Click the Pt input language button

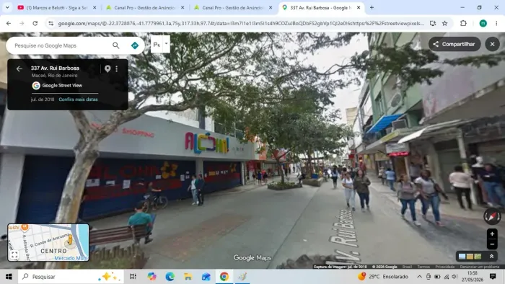157,45
